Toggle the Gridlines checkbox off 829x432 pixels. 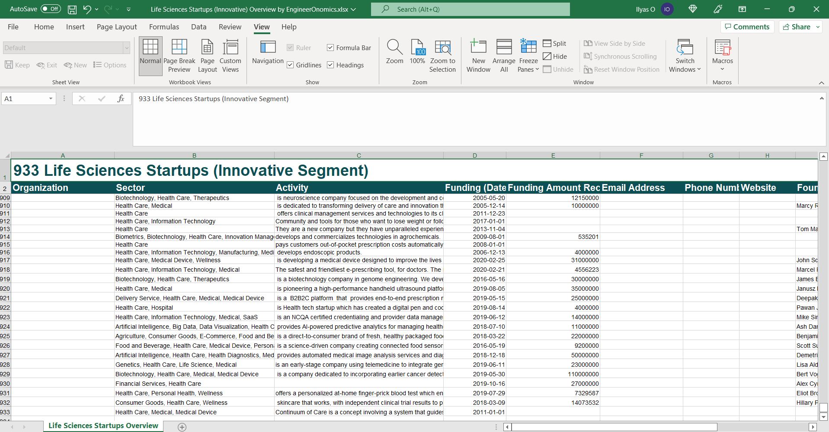coord(290,65)
